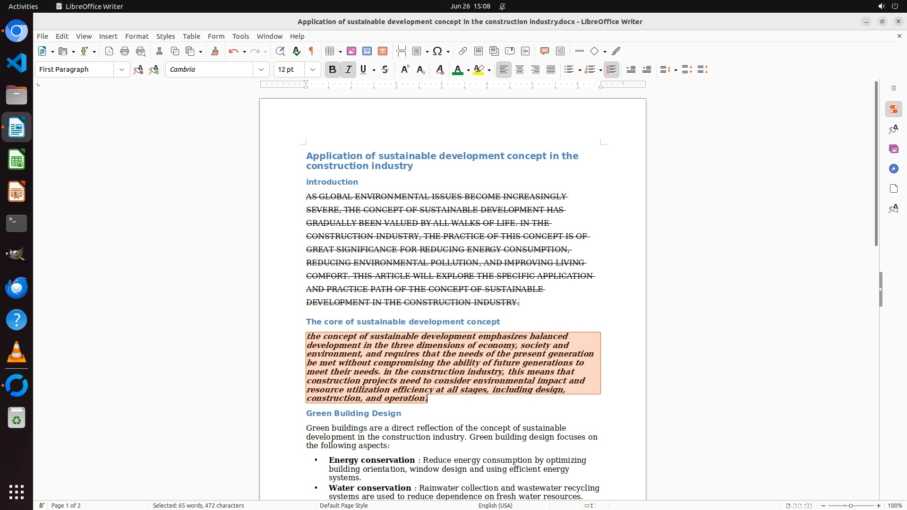Open the sidebar Navigator panel
This screenshot has width=907, height=510.
pyautogui.click(x=893, y=169)
